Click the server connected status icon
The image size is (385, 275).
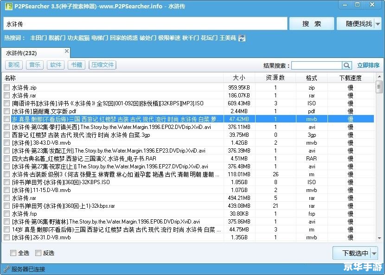click(x=6, y=269)
